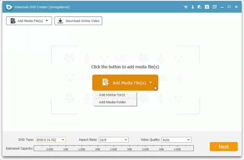244x160 pixels.
Task: Open the Video Quality Auto dropdown
Action: (176, 140)
